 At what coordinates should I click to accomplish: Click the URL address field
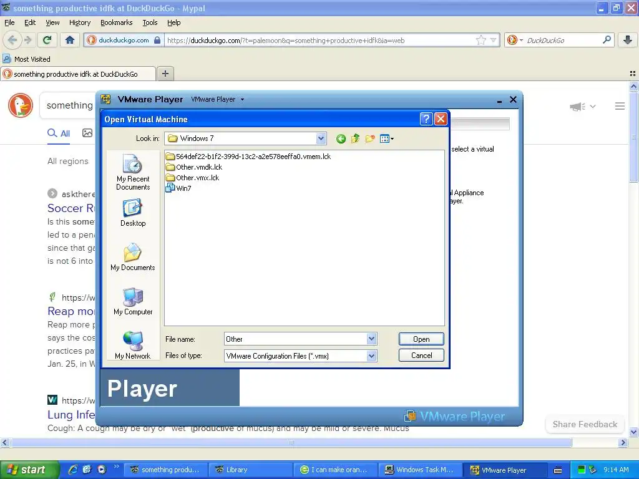tap(320, 41)
